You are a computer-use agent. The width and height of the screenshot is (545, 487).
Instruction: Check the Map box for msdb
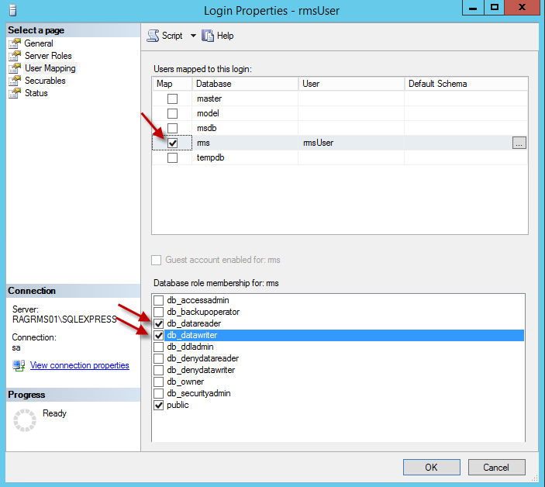click(x=172, y=128)
